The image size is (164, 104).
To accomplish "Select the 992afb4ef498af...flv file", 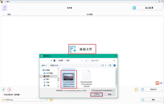I will [86, 78].
